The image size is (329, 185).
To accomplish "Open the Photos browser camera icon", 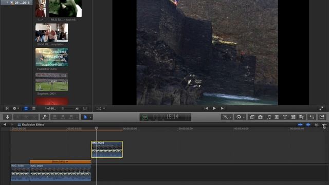I will tap(260, 117).
